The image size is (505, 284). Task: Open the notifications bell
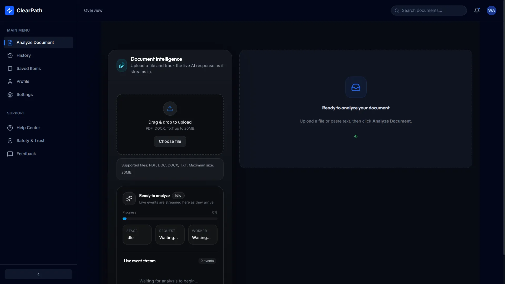point(477,11)
